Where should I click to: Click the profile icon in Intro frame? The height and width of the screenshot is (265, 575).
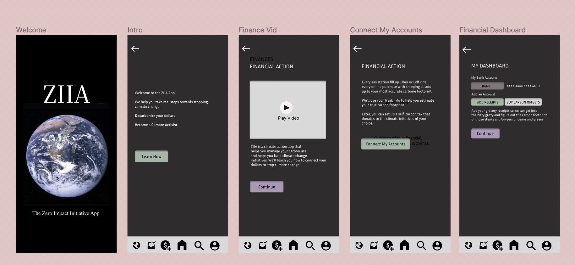click(215, 245)
